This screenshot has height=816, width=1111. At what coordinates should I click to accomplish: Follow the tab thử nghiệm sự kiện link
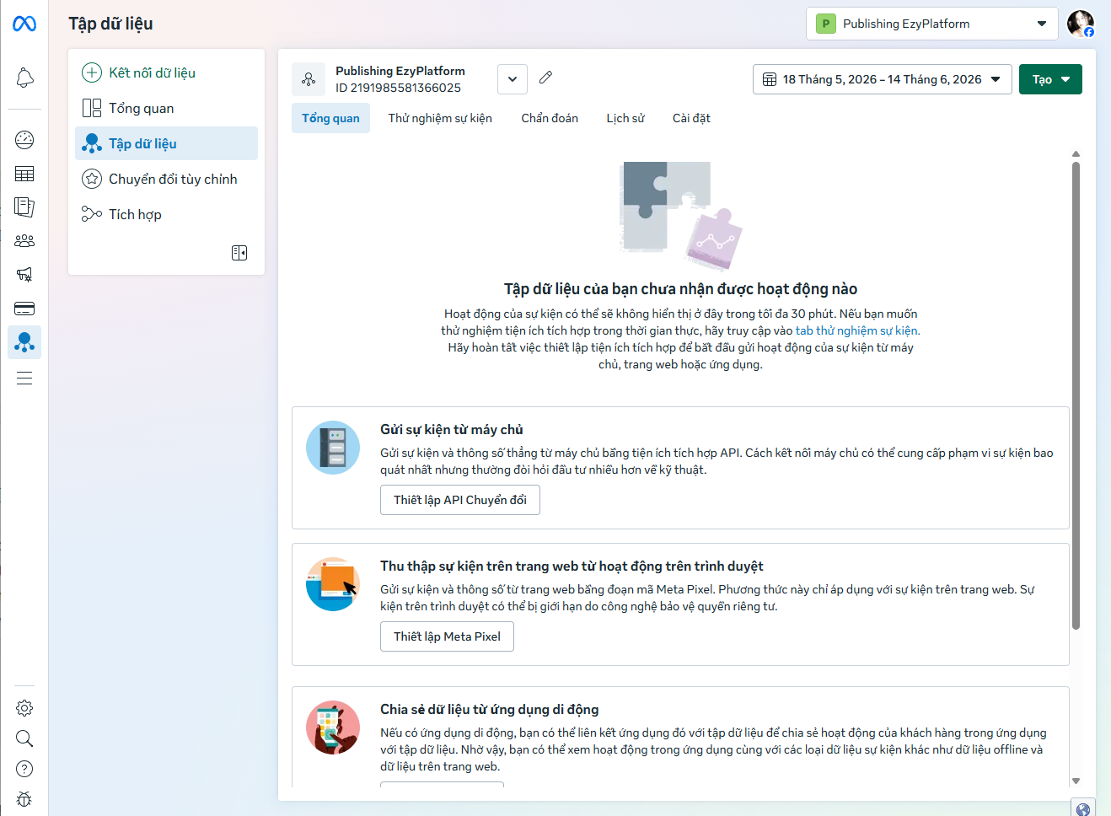pos(857,330)
